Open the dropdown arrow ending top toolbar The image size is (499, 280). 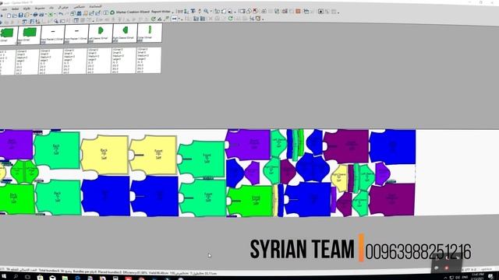click(338, 12)
